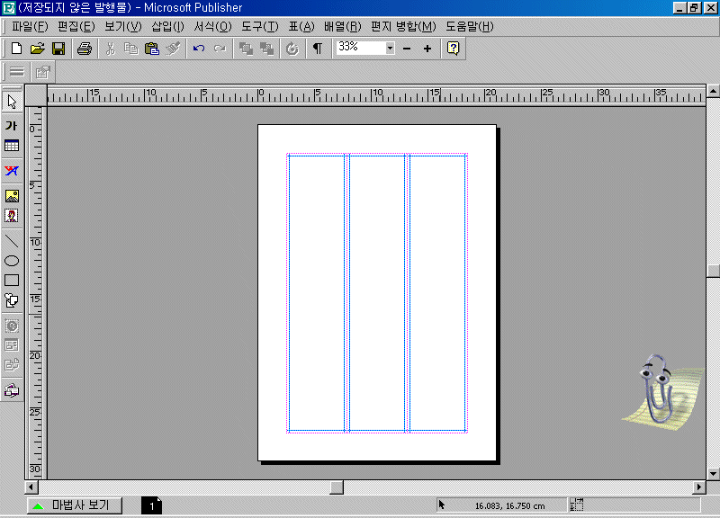
Task: Select the form control tool
Action: point(12,345)
